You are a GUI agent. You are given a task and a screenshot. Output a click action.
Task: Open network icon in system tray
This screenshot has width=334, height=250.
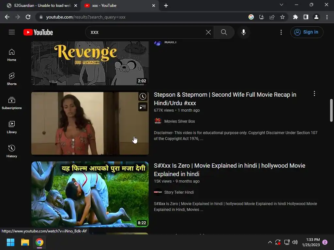(287, 242)
